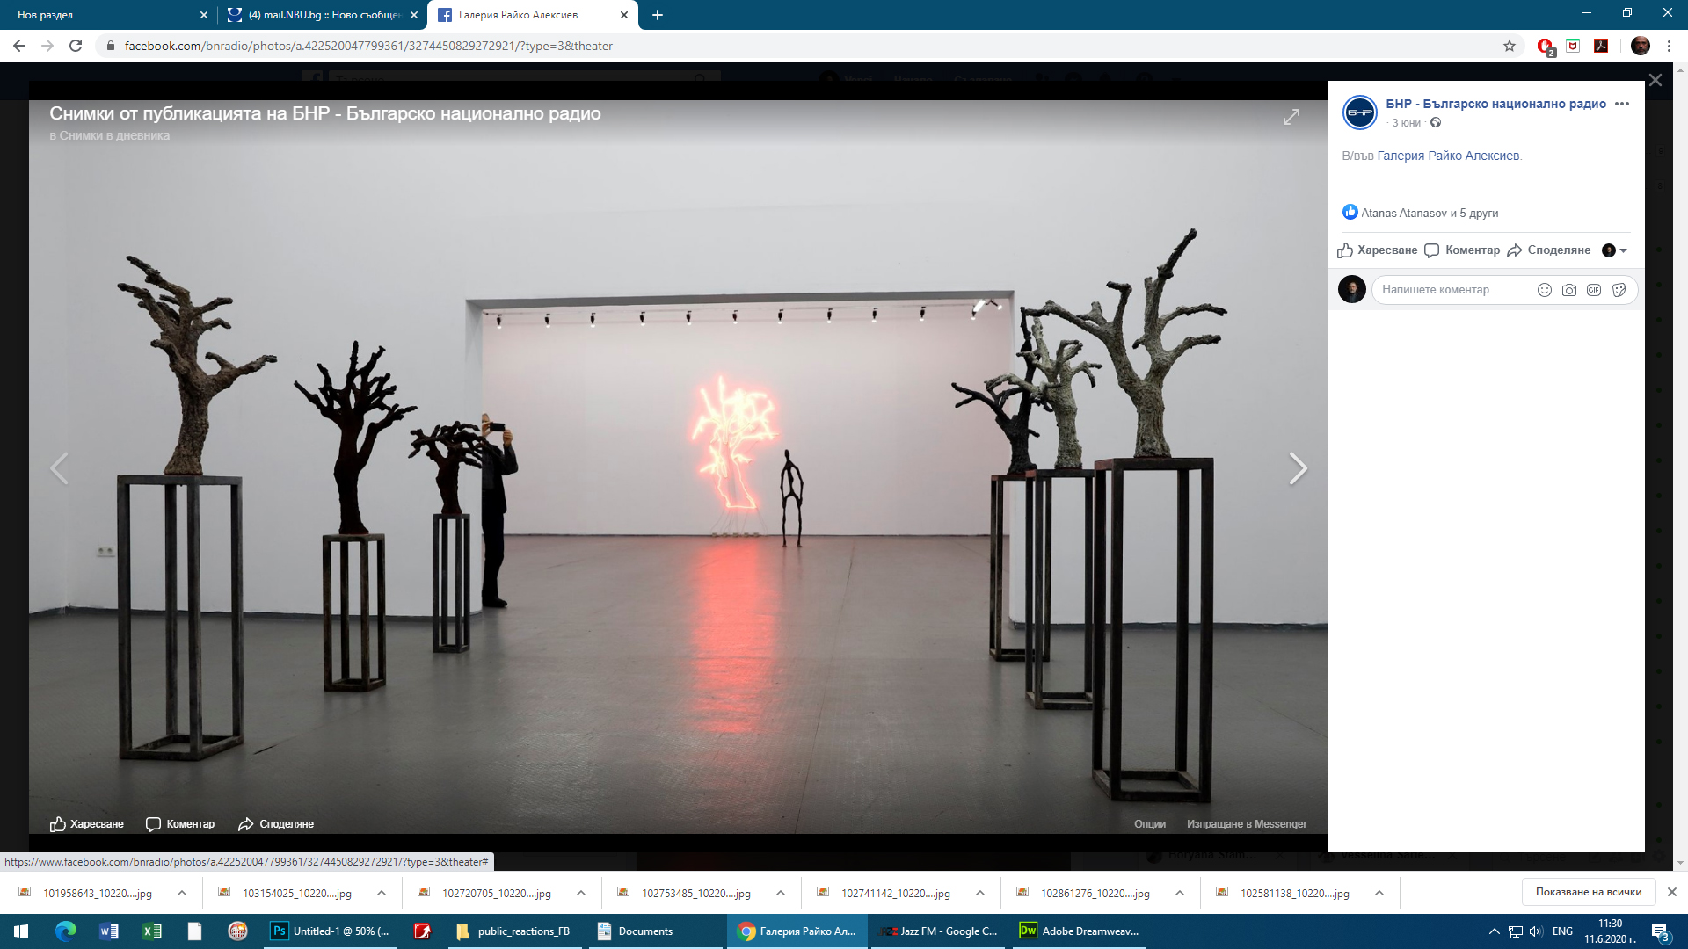The width and height of the screenshot is (1688, 949).
Task: Open the volume control in system tray
Action: (x=1536, y=931)
